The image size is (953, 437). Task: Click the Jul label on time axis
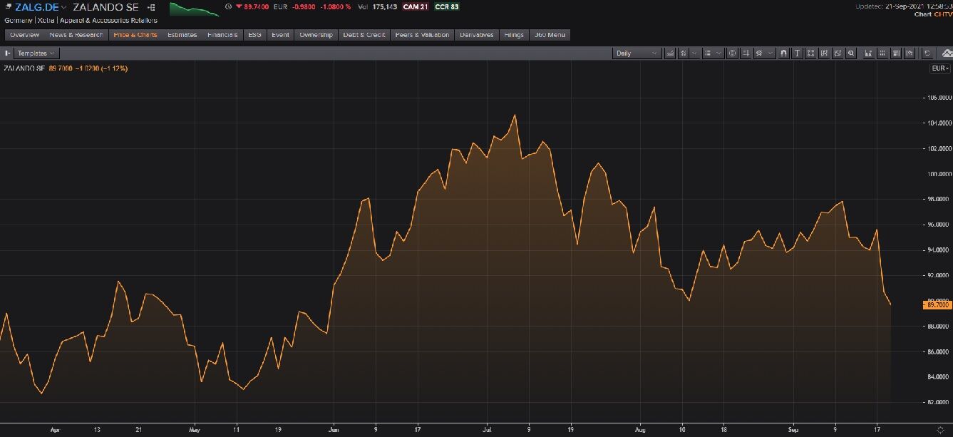click(487, 430)
